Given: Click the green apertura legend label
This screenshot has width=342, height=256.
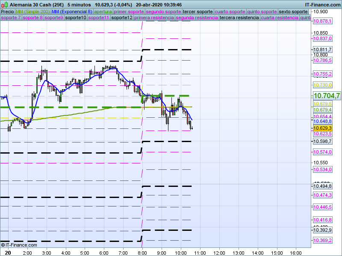Looking at the screenshot, I should point(103,12).
